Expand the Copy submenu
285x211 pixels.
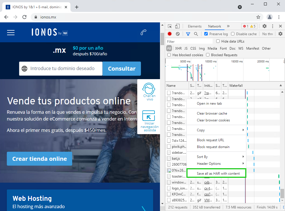pos(216,130)
